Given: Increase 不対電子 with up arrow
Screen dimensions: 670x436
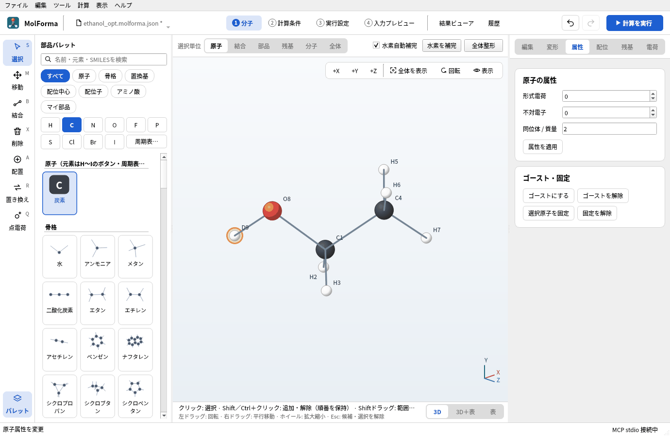Looking at the screenshot, I should click(x=653, y=110).
